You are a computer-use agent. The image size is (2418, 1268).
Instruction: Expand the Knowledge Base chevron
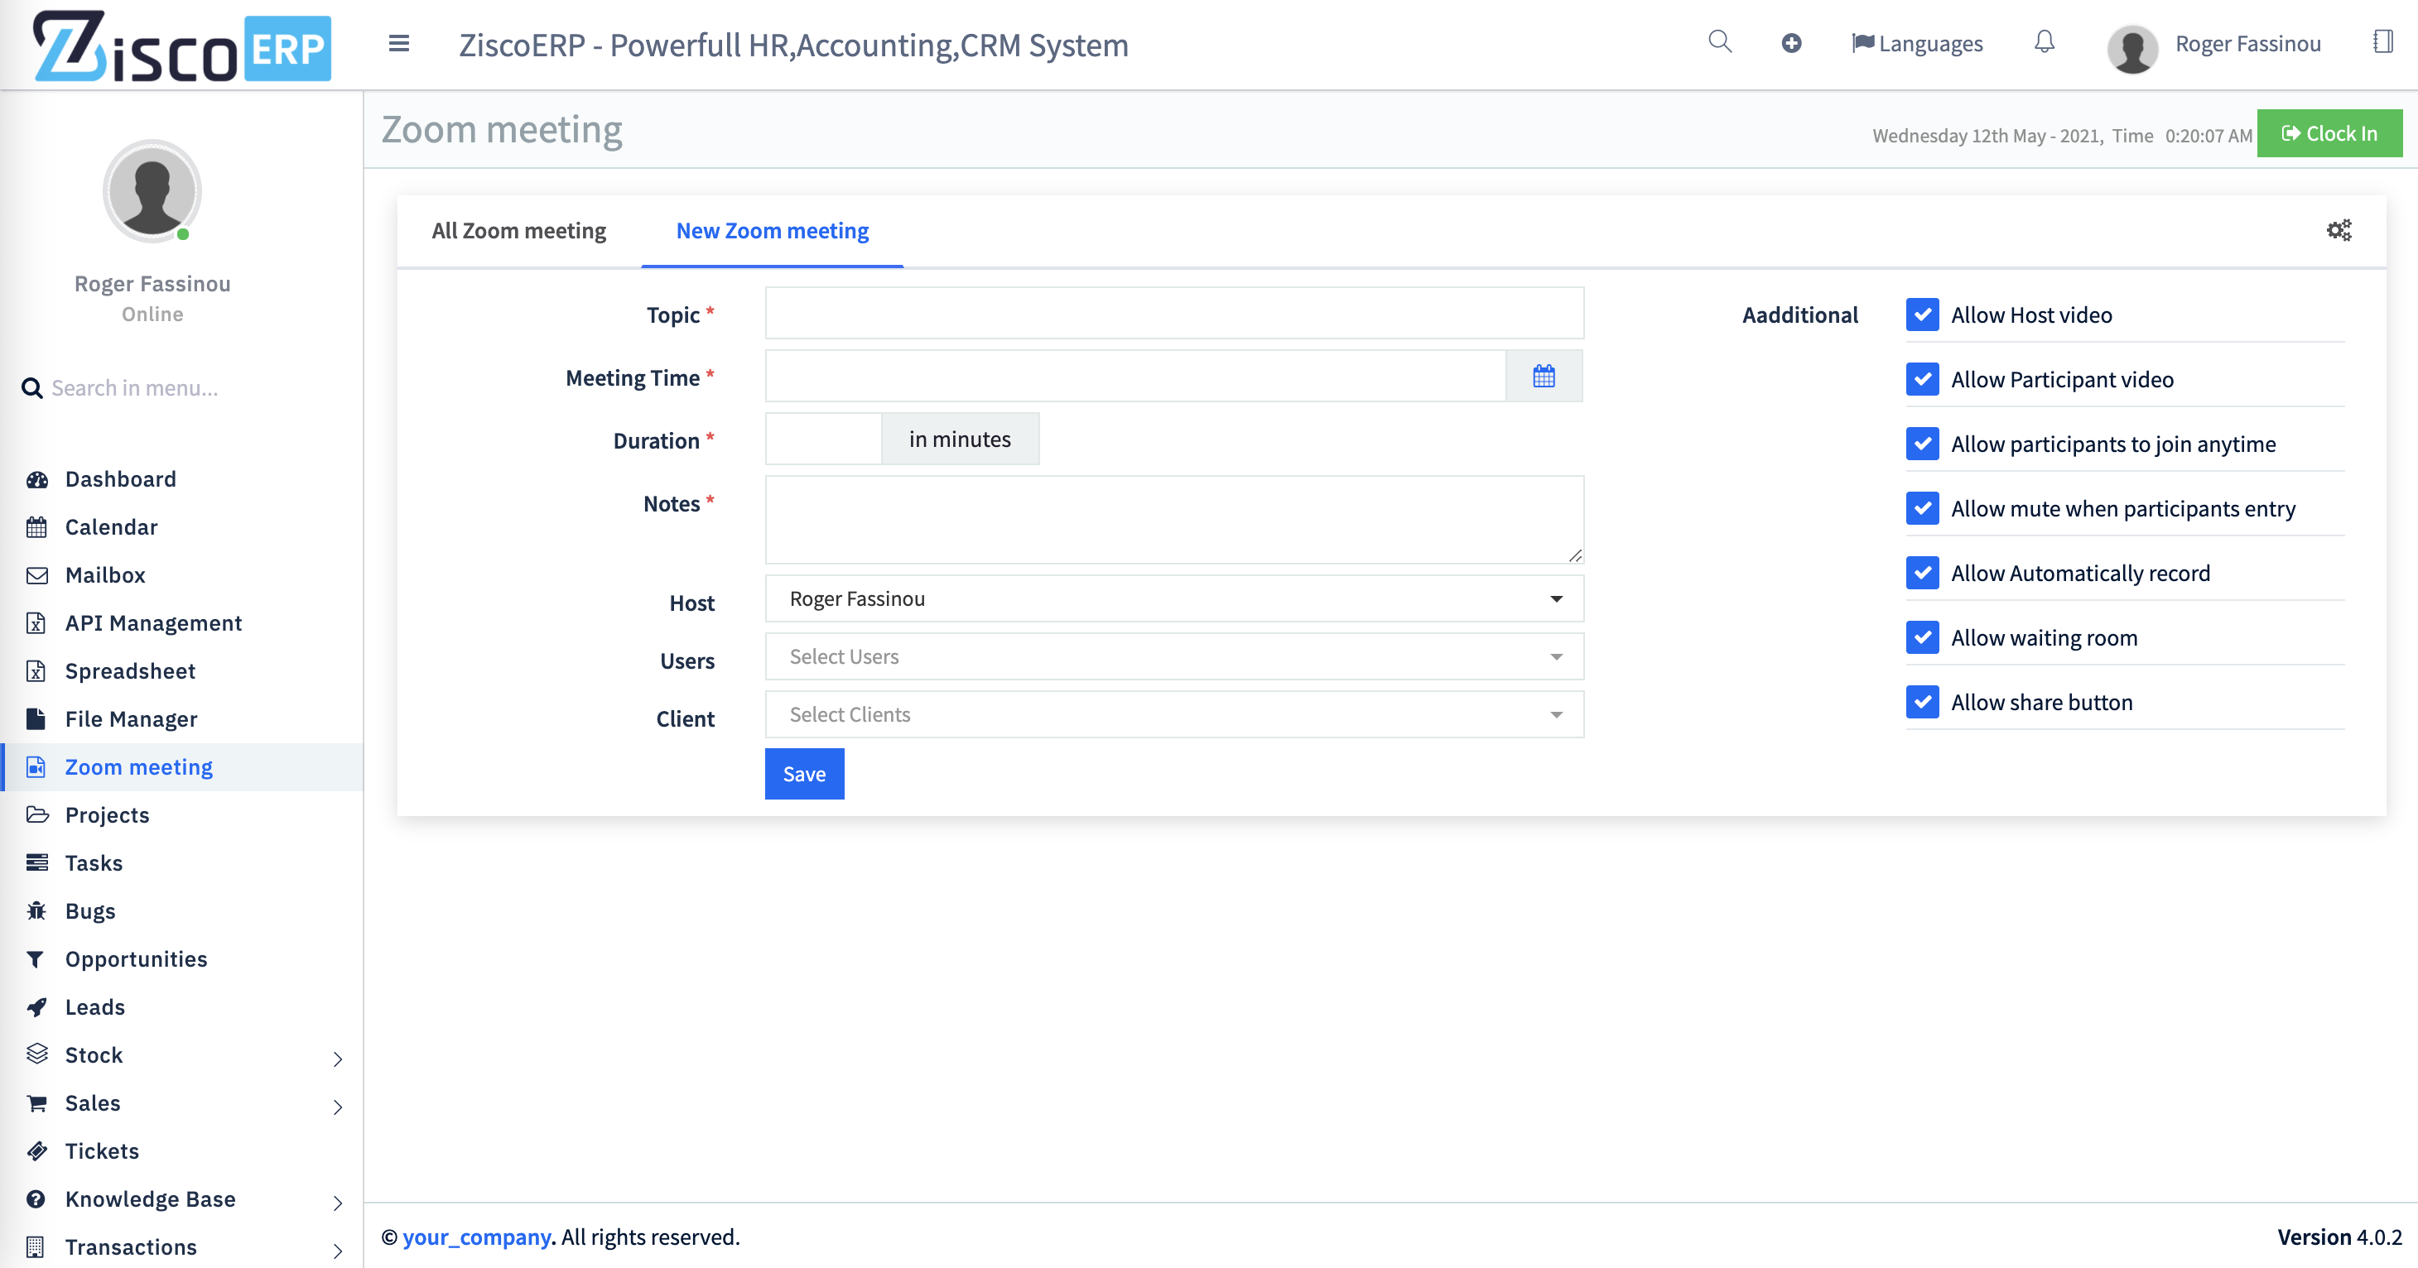[338, 1203]
